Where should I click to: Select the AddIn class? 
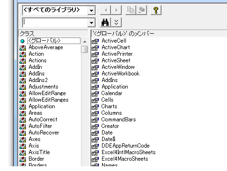35,67
